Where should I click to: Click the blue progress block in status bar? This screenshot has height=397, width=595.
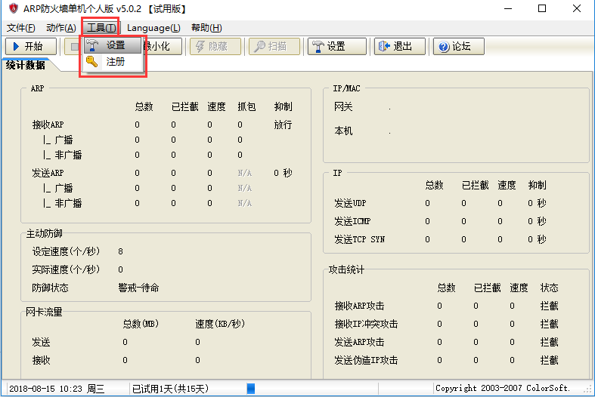click(x=251, y=388)
